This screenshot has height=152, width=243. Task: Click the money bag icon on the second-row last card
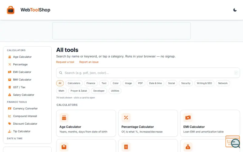[188, 147]
